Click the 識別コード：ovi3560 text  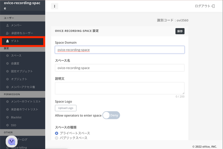(x=173, y=20)
